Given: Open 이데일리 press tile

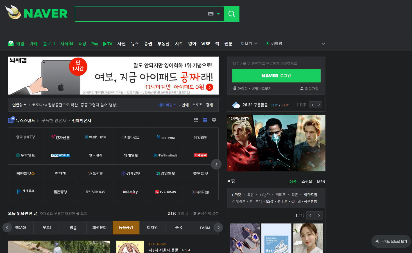Looking at the screenshot, I should [x=201, y=155].
